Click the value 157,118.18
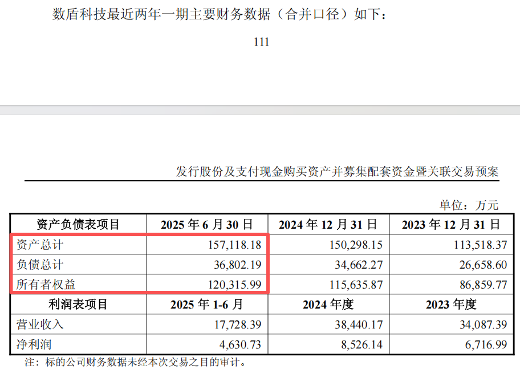The image size is (520, 369). 234,245
